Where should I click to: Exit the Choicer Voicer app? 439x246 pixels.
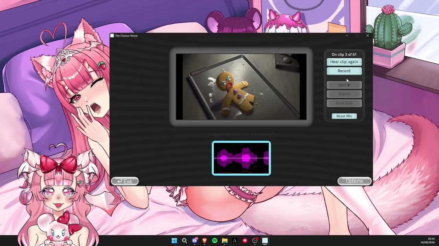point(125,181)
